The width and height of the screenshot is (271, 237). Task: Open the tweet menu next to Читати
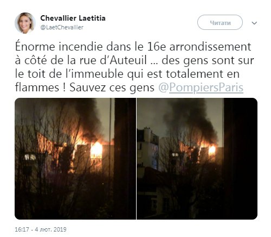tap(254, 23)
